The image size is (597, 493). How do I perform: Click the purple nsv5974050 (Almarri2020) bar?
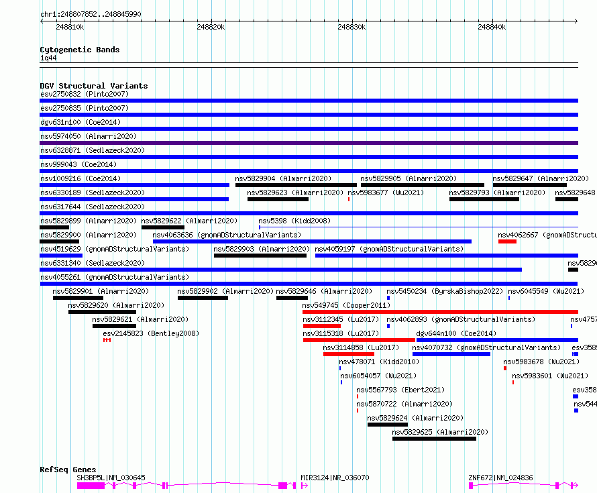click(x=309, y=143)
